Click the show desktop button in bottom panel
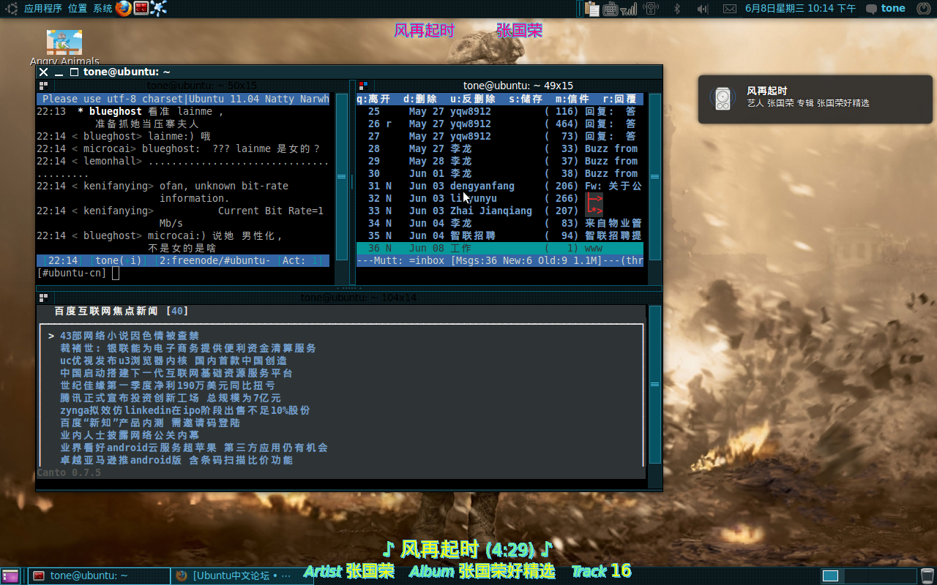Screen dimensions: 937x585 [x=11, y=575]
